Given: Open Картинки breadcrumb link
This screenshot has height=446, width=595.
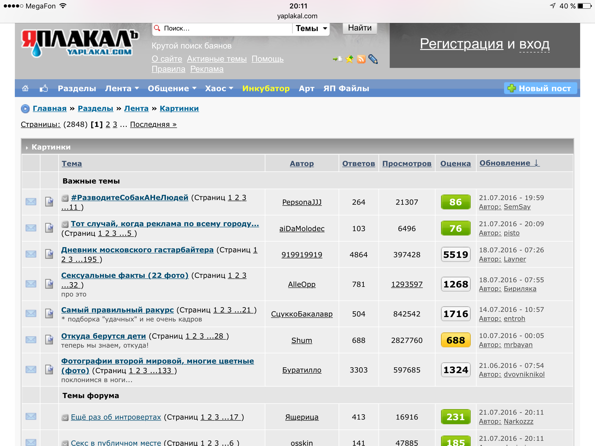Looking at the screenshot, I should pyautogui.click(x=179, y=109).
